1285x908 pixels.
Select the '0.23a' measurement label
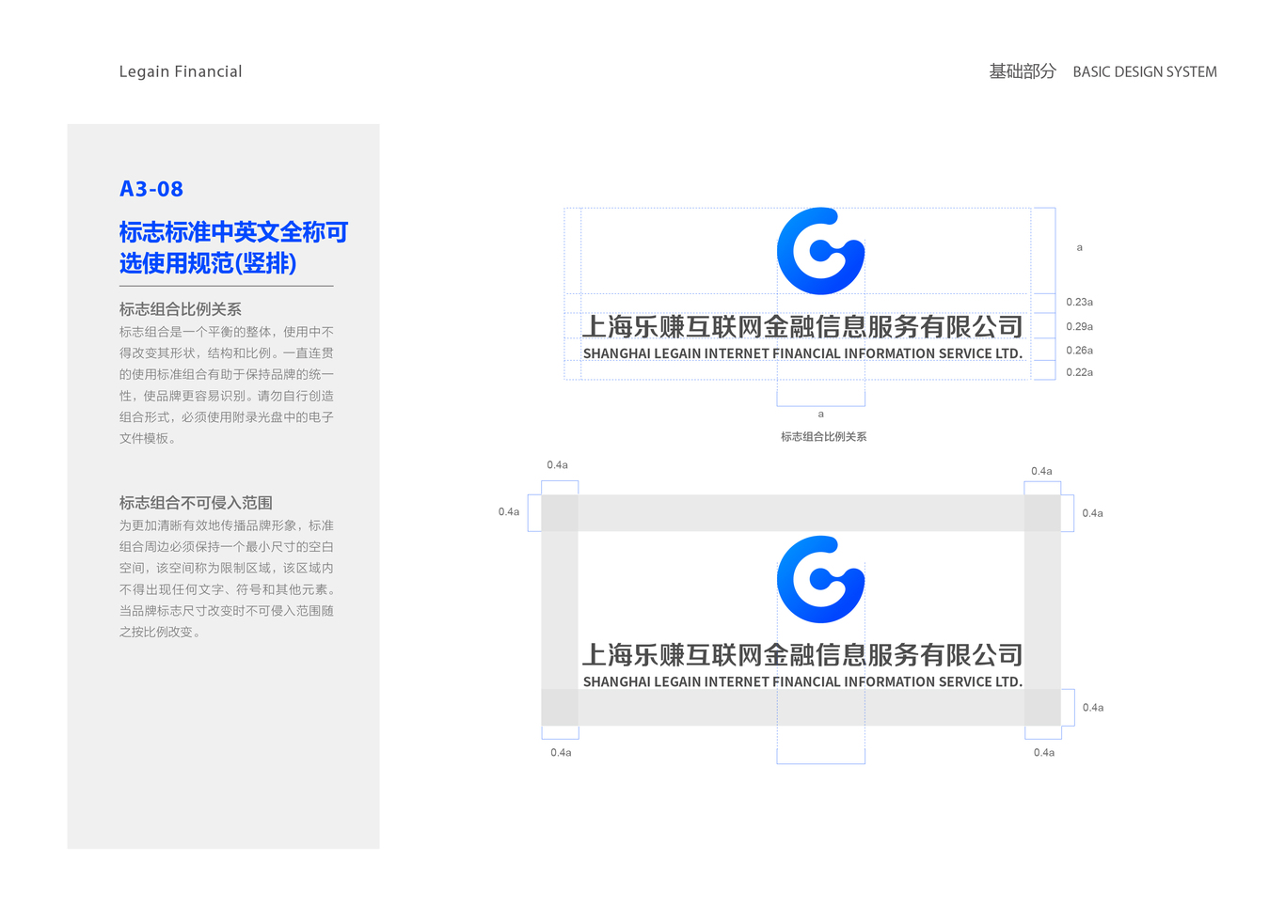click(x=1079, y=303)
